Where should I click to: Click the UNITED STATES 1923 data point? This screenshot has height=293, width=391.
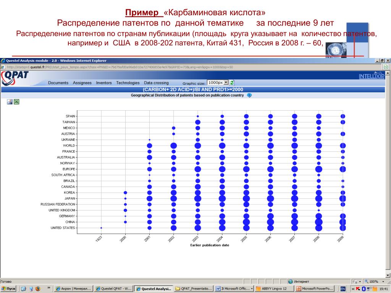tap(101, 228)
